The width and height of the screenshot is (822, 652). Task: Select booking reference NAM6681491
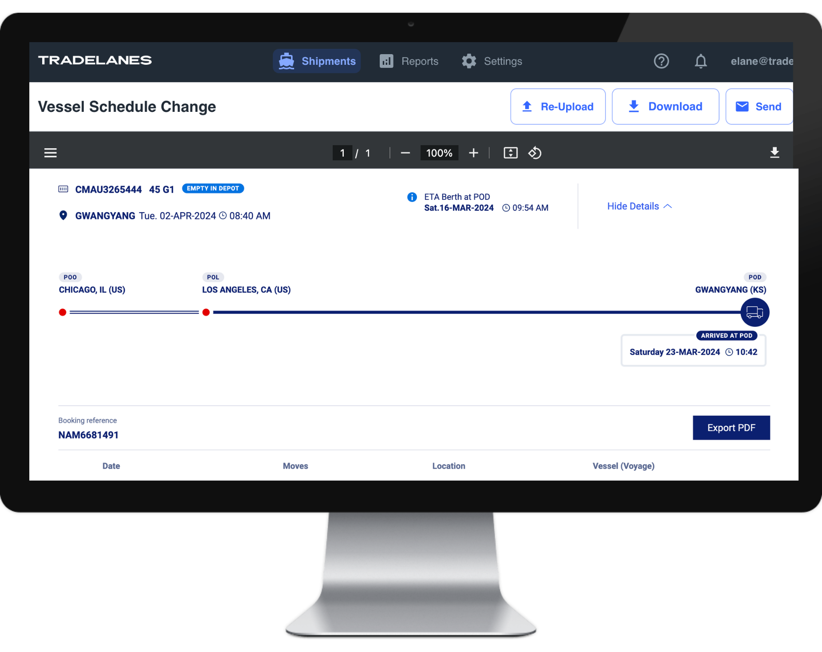88,435
